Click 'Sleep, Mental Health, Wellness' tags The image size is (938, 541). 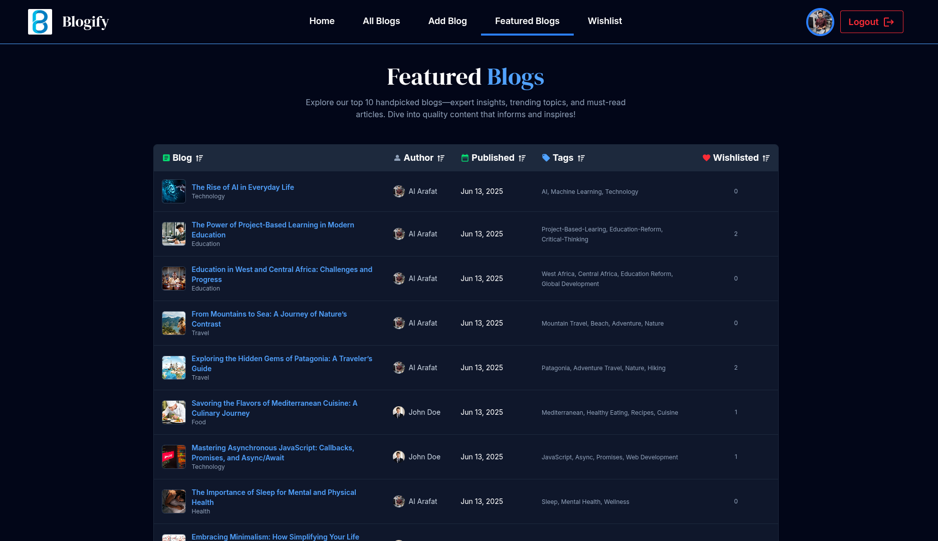click(585, 502)
